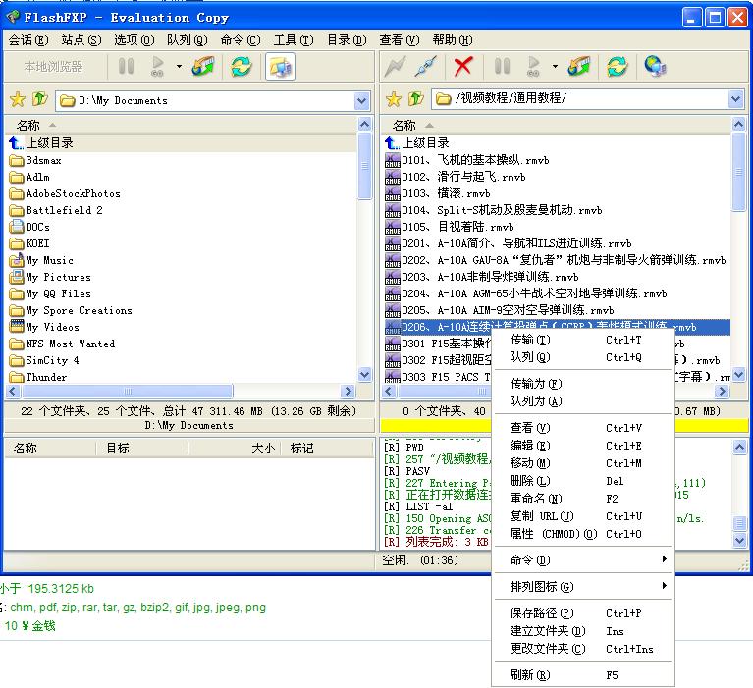
Task: Click remote pane refresh arrows icon
Action: coord(618,67)
